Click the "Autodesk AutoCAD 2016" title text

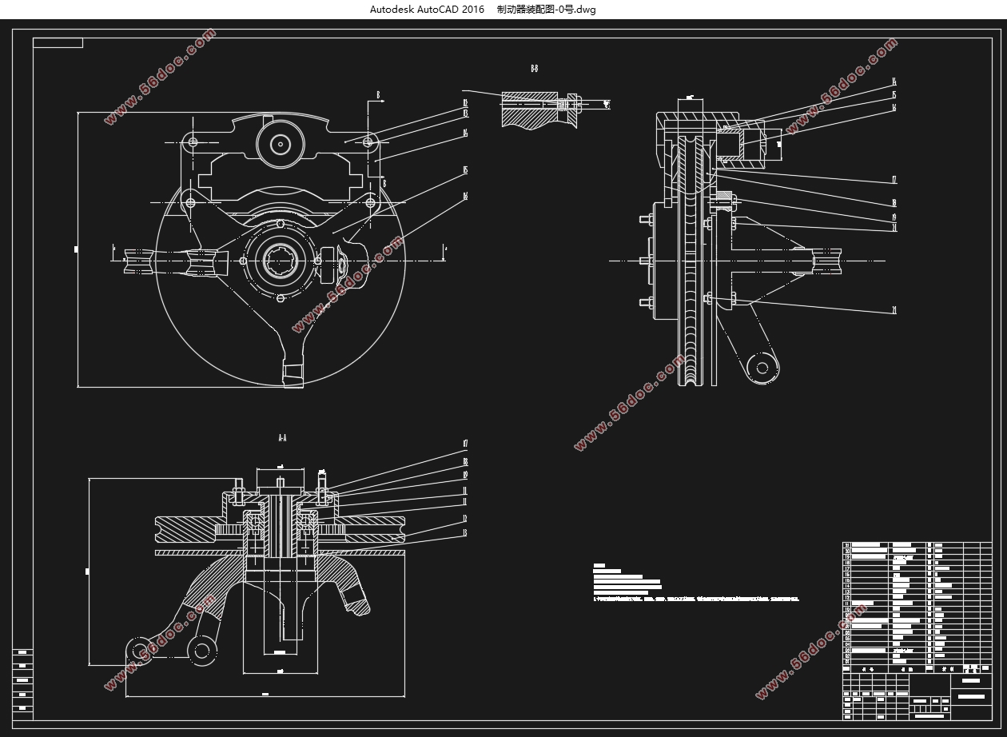(427, 10)
